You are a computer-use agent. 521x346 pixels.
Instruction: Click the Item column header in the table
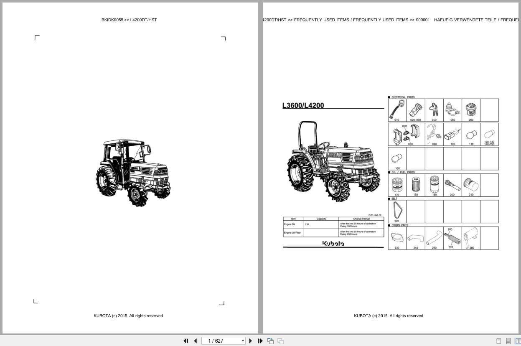(x=294, y=219)
